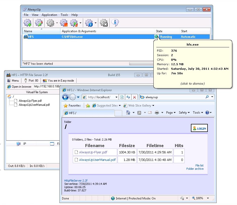
Task: Open dropdown arrow next to info gear icon
Action: coord(95,23)
